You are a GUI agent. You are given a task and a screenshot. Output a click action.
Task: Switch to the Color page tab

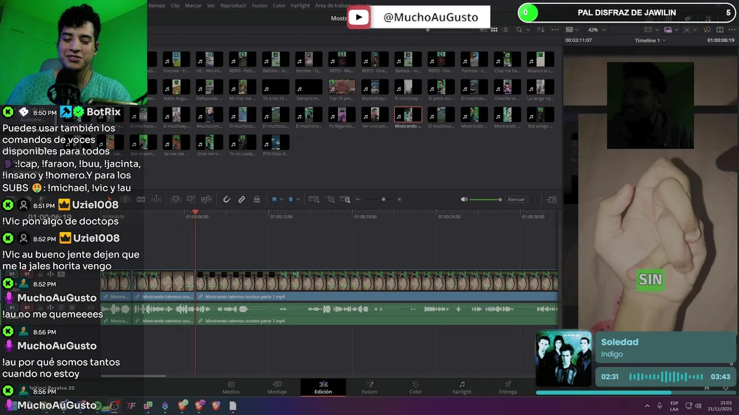tap(416, 387)
